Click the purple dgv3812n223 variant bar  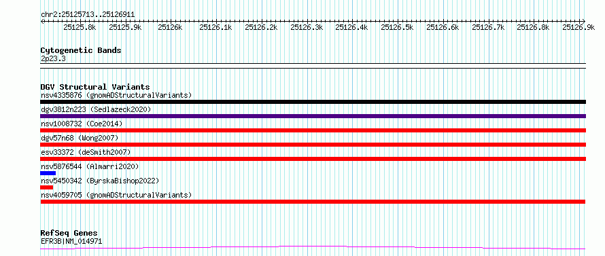tap(313, 116)
